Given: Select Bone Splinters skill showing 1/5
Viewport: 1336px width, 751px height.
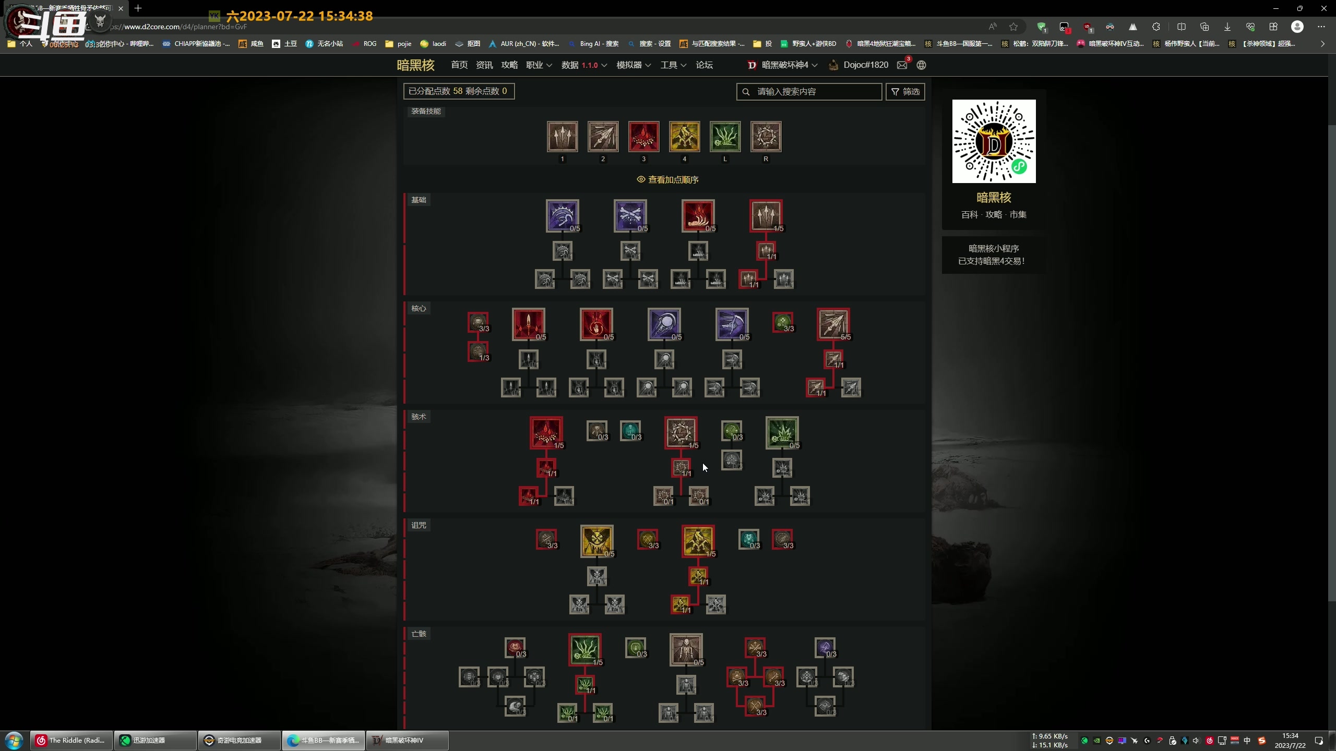Looking at the screenshot, I should click(766, 215).
